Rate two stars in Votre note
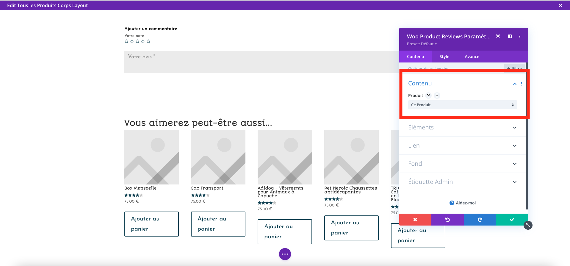The width and height of the screenshot is (570, 266). pos(132,41)
